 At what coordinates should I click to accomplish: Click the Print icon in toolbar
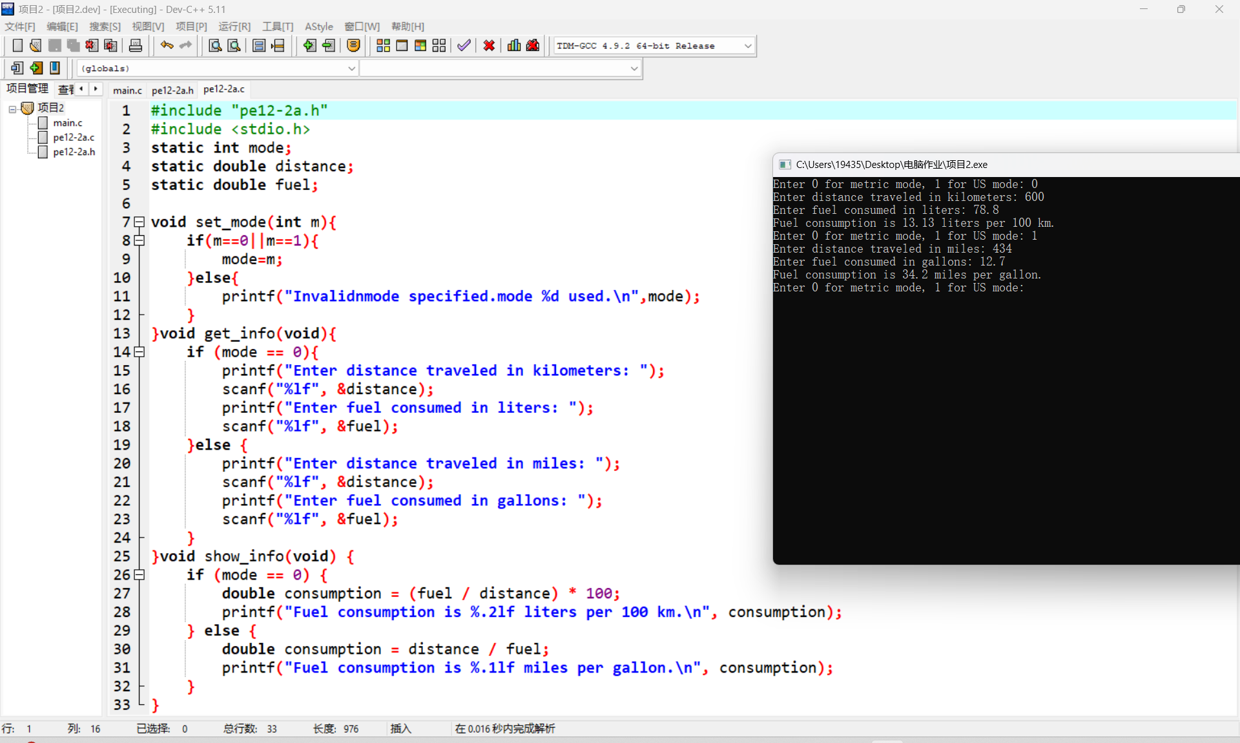[x=136, y=46]
